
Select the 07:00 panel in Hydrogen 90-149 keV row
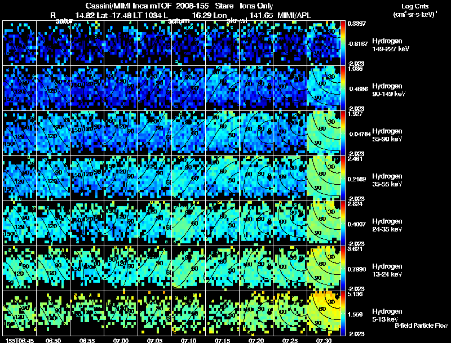[121, 88]
